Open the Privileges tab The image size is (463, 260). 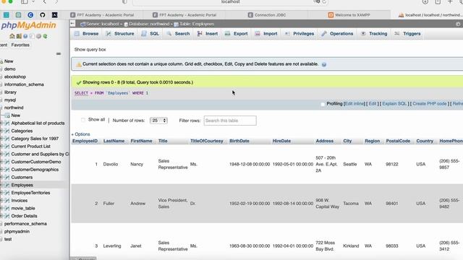(299, 34)
